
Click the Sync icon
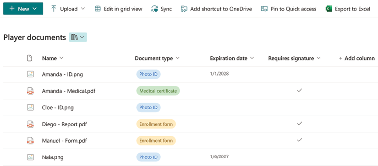click(154, 9)
